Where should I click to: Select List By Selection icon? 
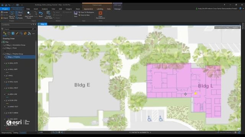pyautogui.click(x=13, y=33)
